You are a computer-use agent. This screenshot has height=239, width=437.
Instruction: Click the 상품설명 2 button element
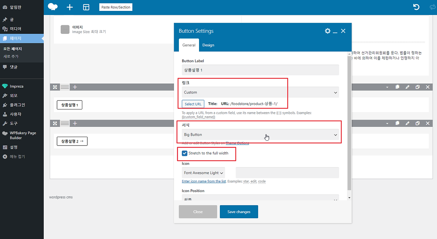72,141
